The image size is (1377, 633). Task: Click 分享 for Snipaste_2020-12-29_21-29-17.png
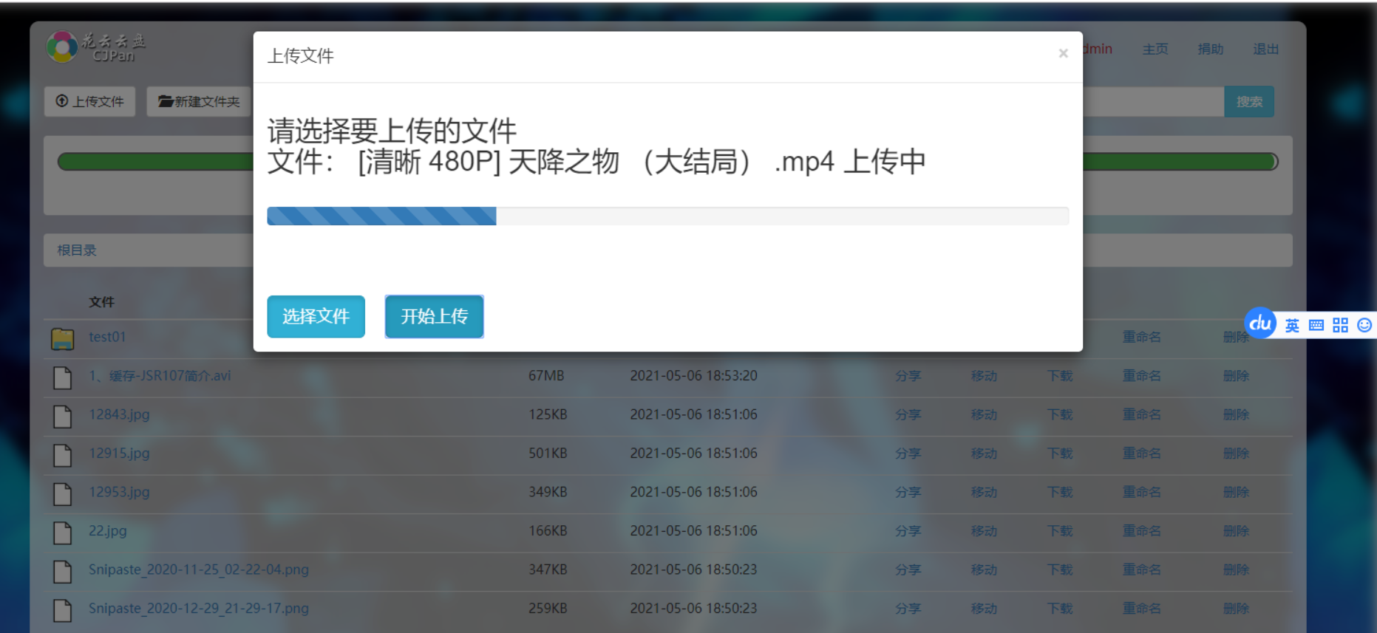908,608
